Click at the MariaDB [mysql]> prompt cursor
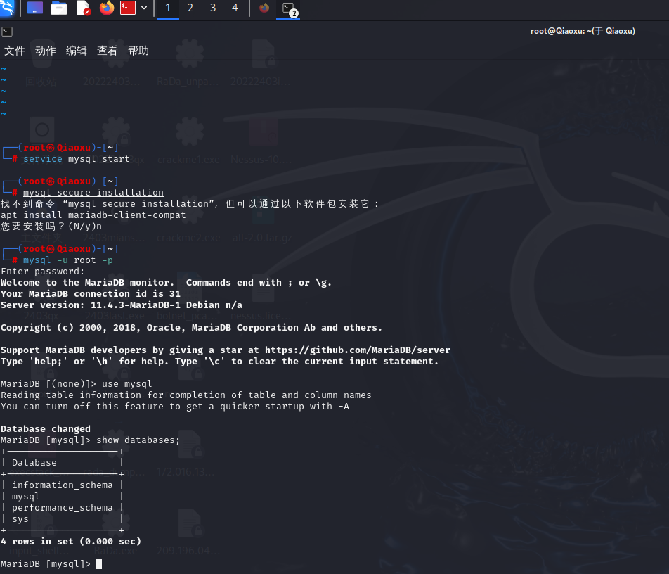The image size is (669, 574). pyautogui.click(x=99, y=564)
